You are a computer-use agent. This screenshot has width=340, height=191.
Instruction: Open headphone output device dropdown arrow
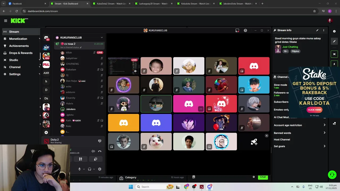click(x=94, y=169)
